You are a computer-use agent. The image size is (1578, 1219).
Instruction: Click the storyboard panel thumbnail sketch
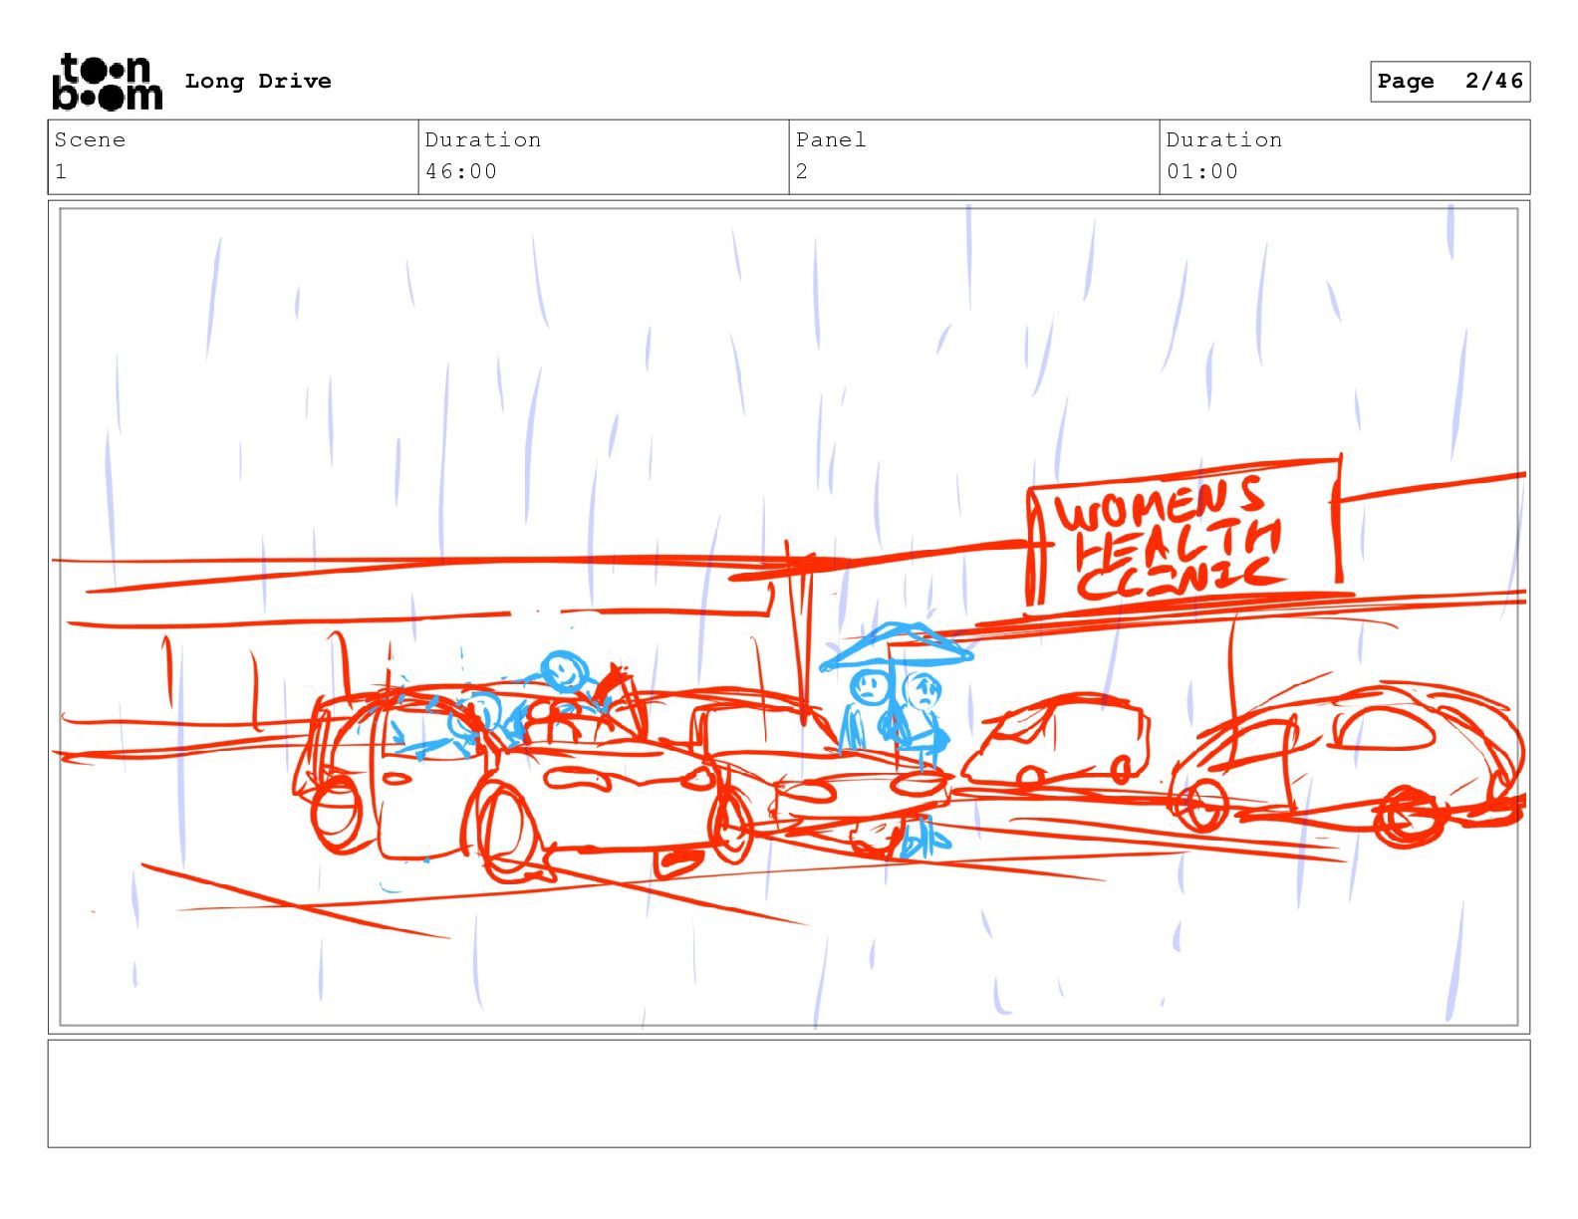[789, 616]
